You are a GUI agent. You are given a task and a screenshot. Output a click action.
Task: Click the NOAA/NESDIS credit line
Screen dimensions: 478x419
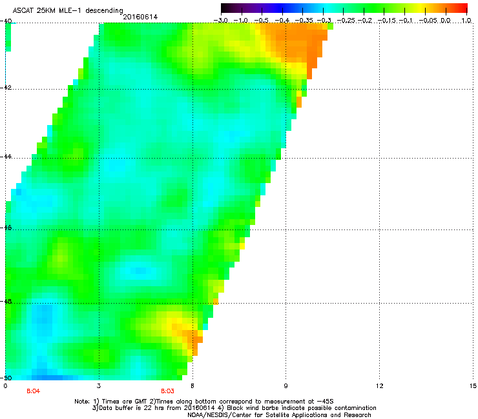click(x=279, y=415)
